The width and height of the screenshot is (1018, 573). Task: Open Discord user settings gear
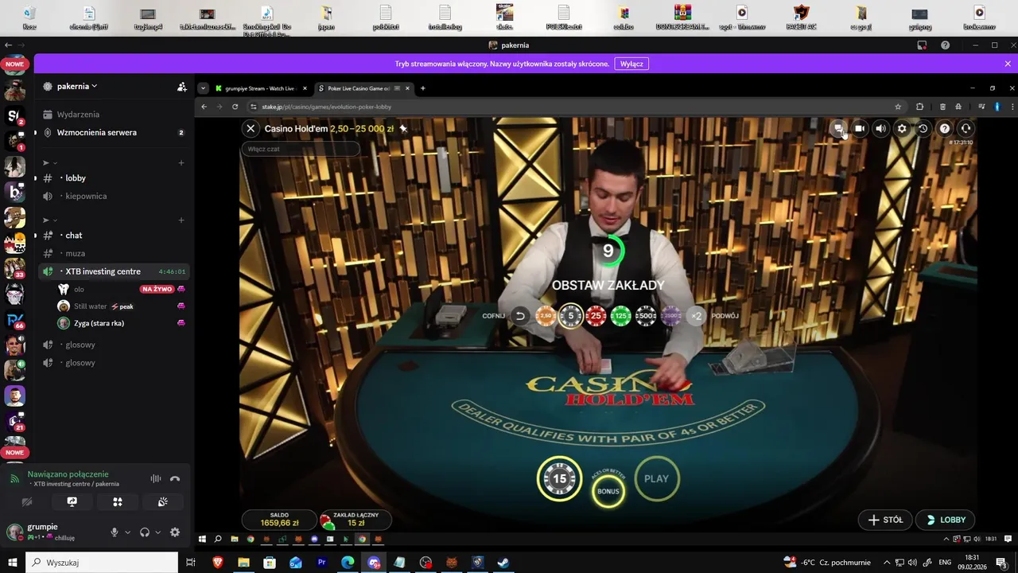175,532
